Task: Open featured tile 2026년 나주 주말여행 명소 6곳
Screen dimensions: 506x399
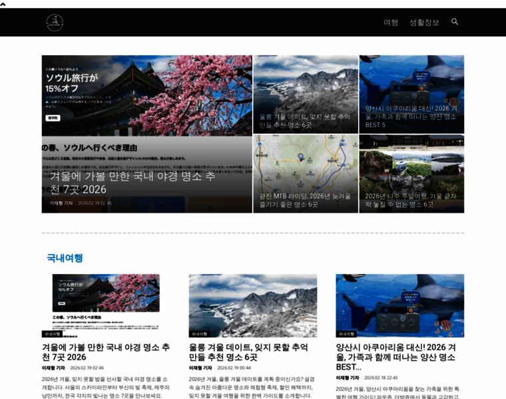Action: 411,174
